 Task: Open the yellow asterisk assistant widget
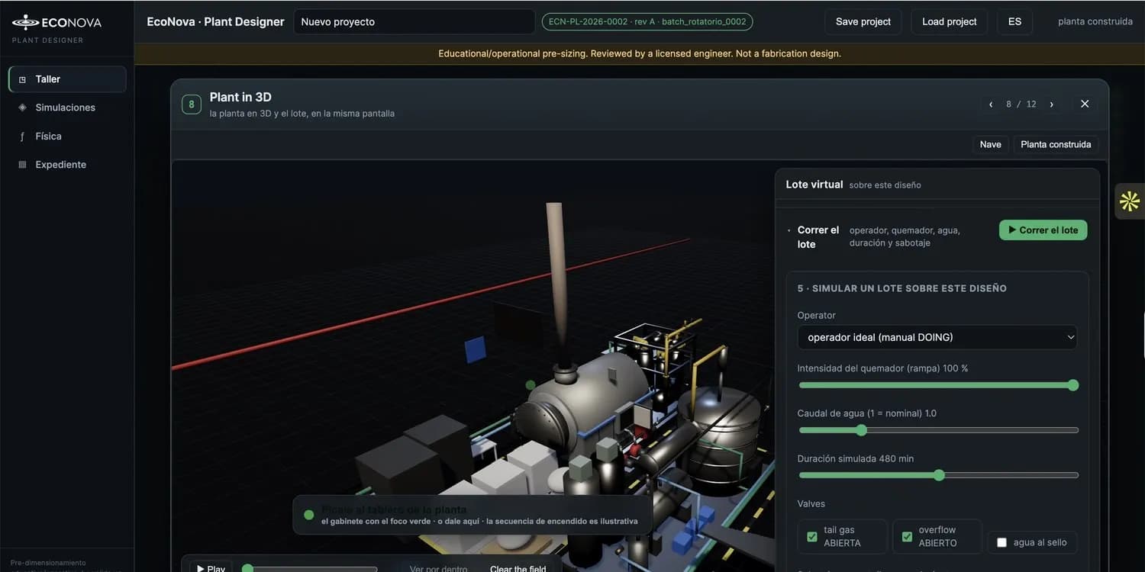[x=1130, y=201]
